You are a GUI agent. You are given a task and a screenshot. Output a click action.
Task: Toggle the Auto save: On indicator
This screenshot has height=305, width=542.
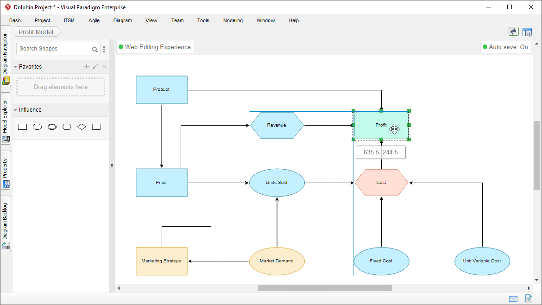tap(505, 47)
